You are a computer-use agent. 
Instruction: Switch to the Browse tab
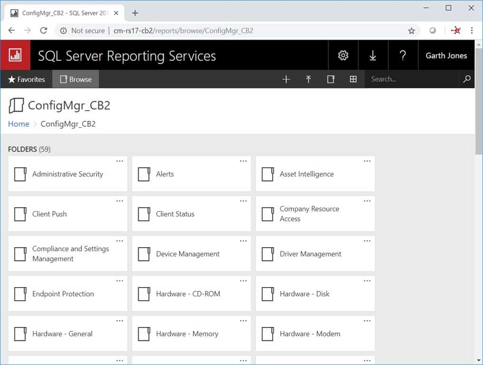[76, 79]
